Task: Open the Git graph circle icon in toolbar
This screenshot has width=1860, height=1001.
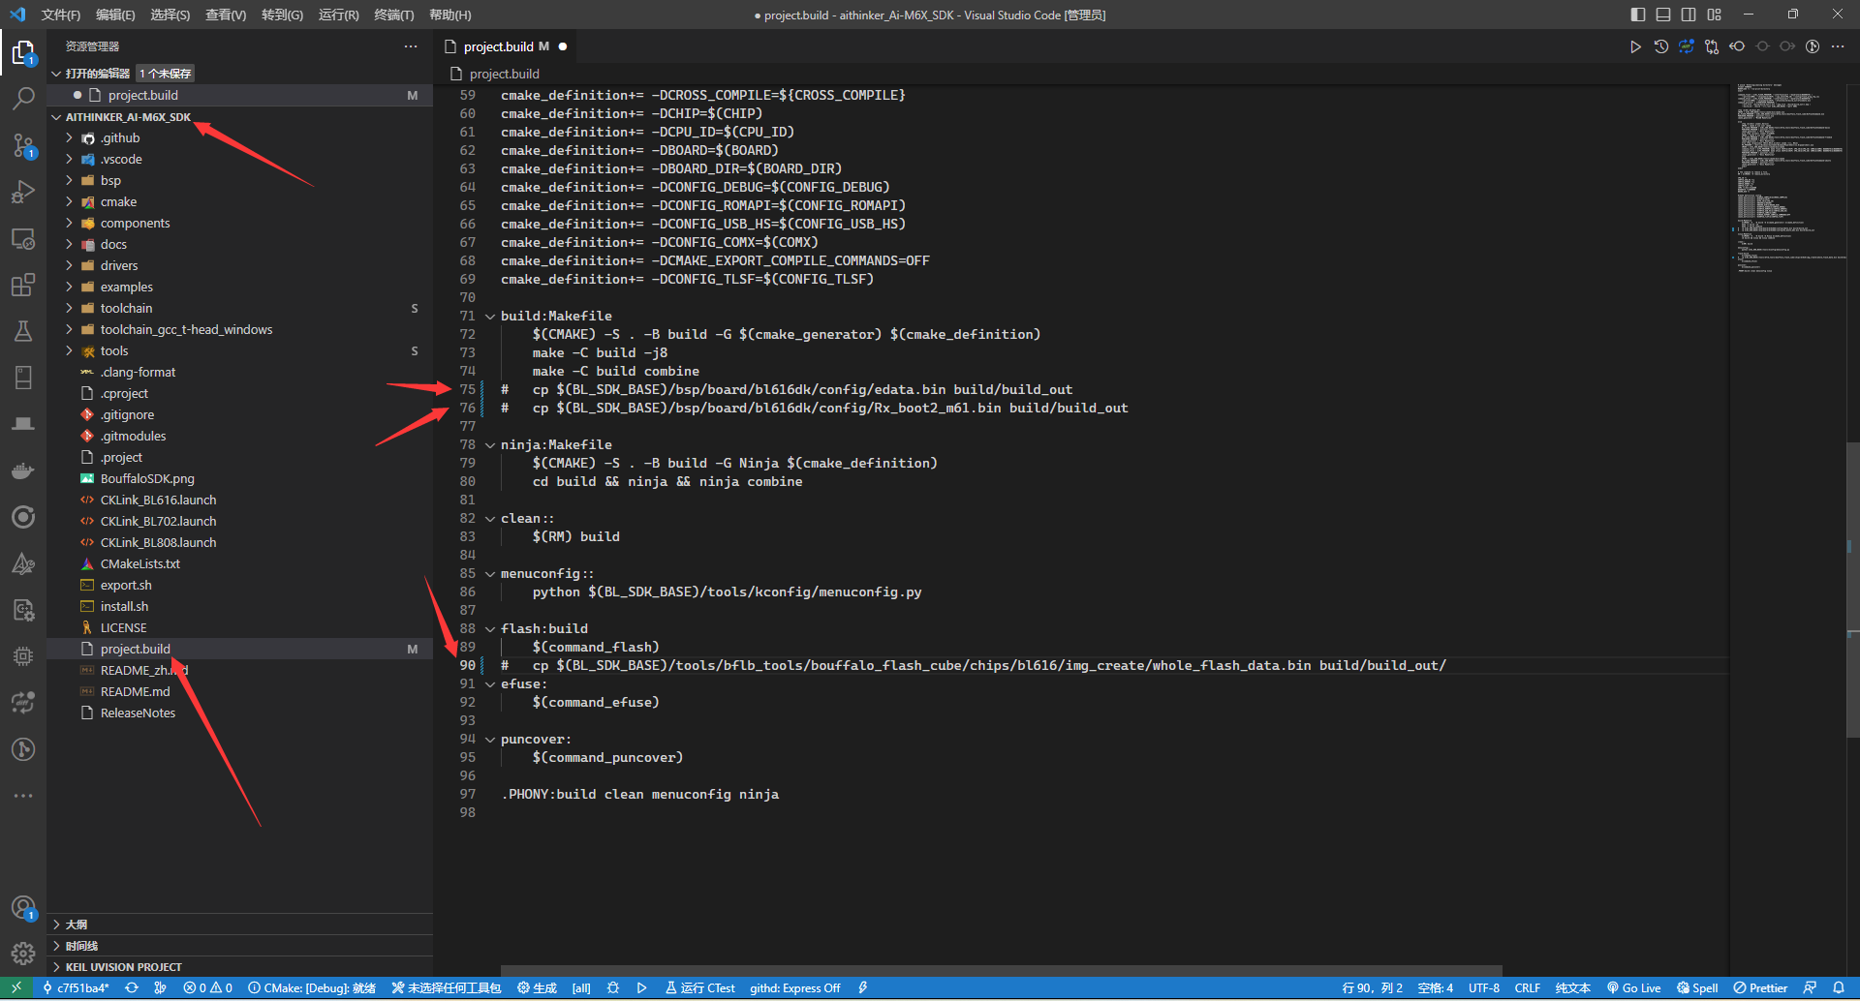Action: (1813, 46)
